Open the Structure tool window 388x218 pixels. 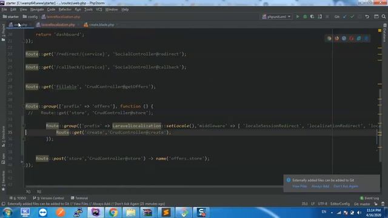[3, 136]
